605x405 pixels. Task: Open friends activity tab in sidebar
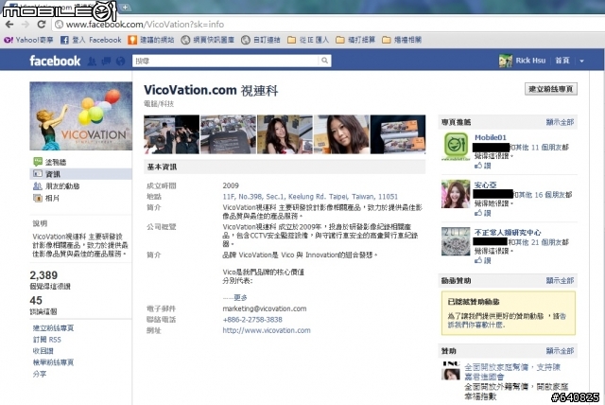tap(57, 186)
